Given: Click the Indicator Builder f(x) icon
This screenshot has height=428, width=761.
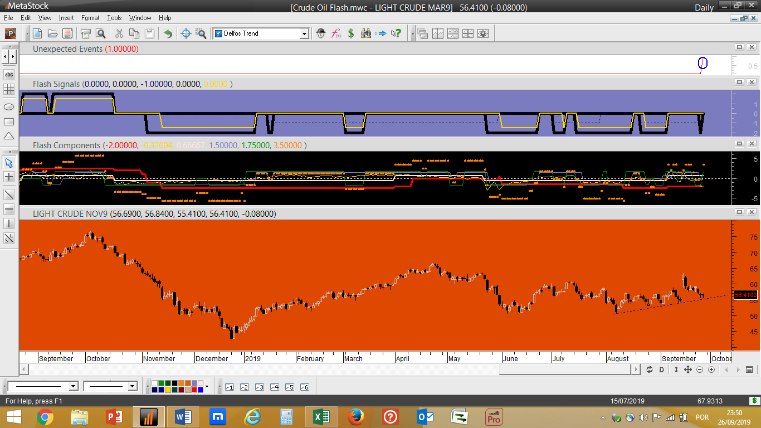Looking at the screenshot, I should coord(336,33).
